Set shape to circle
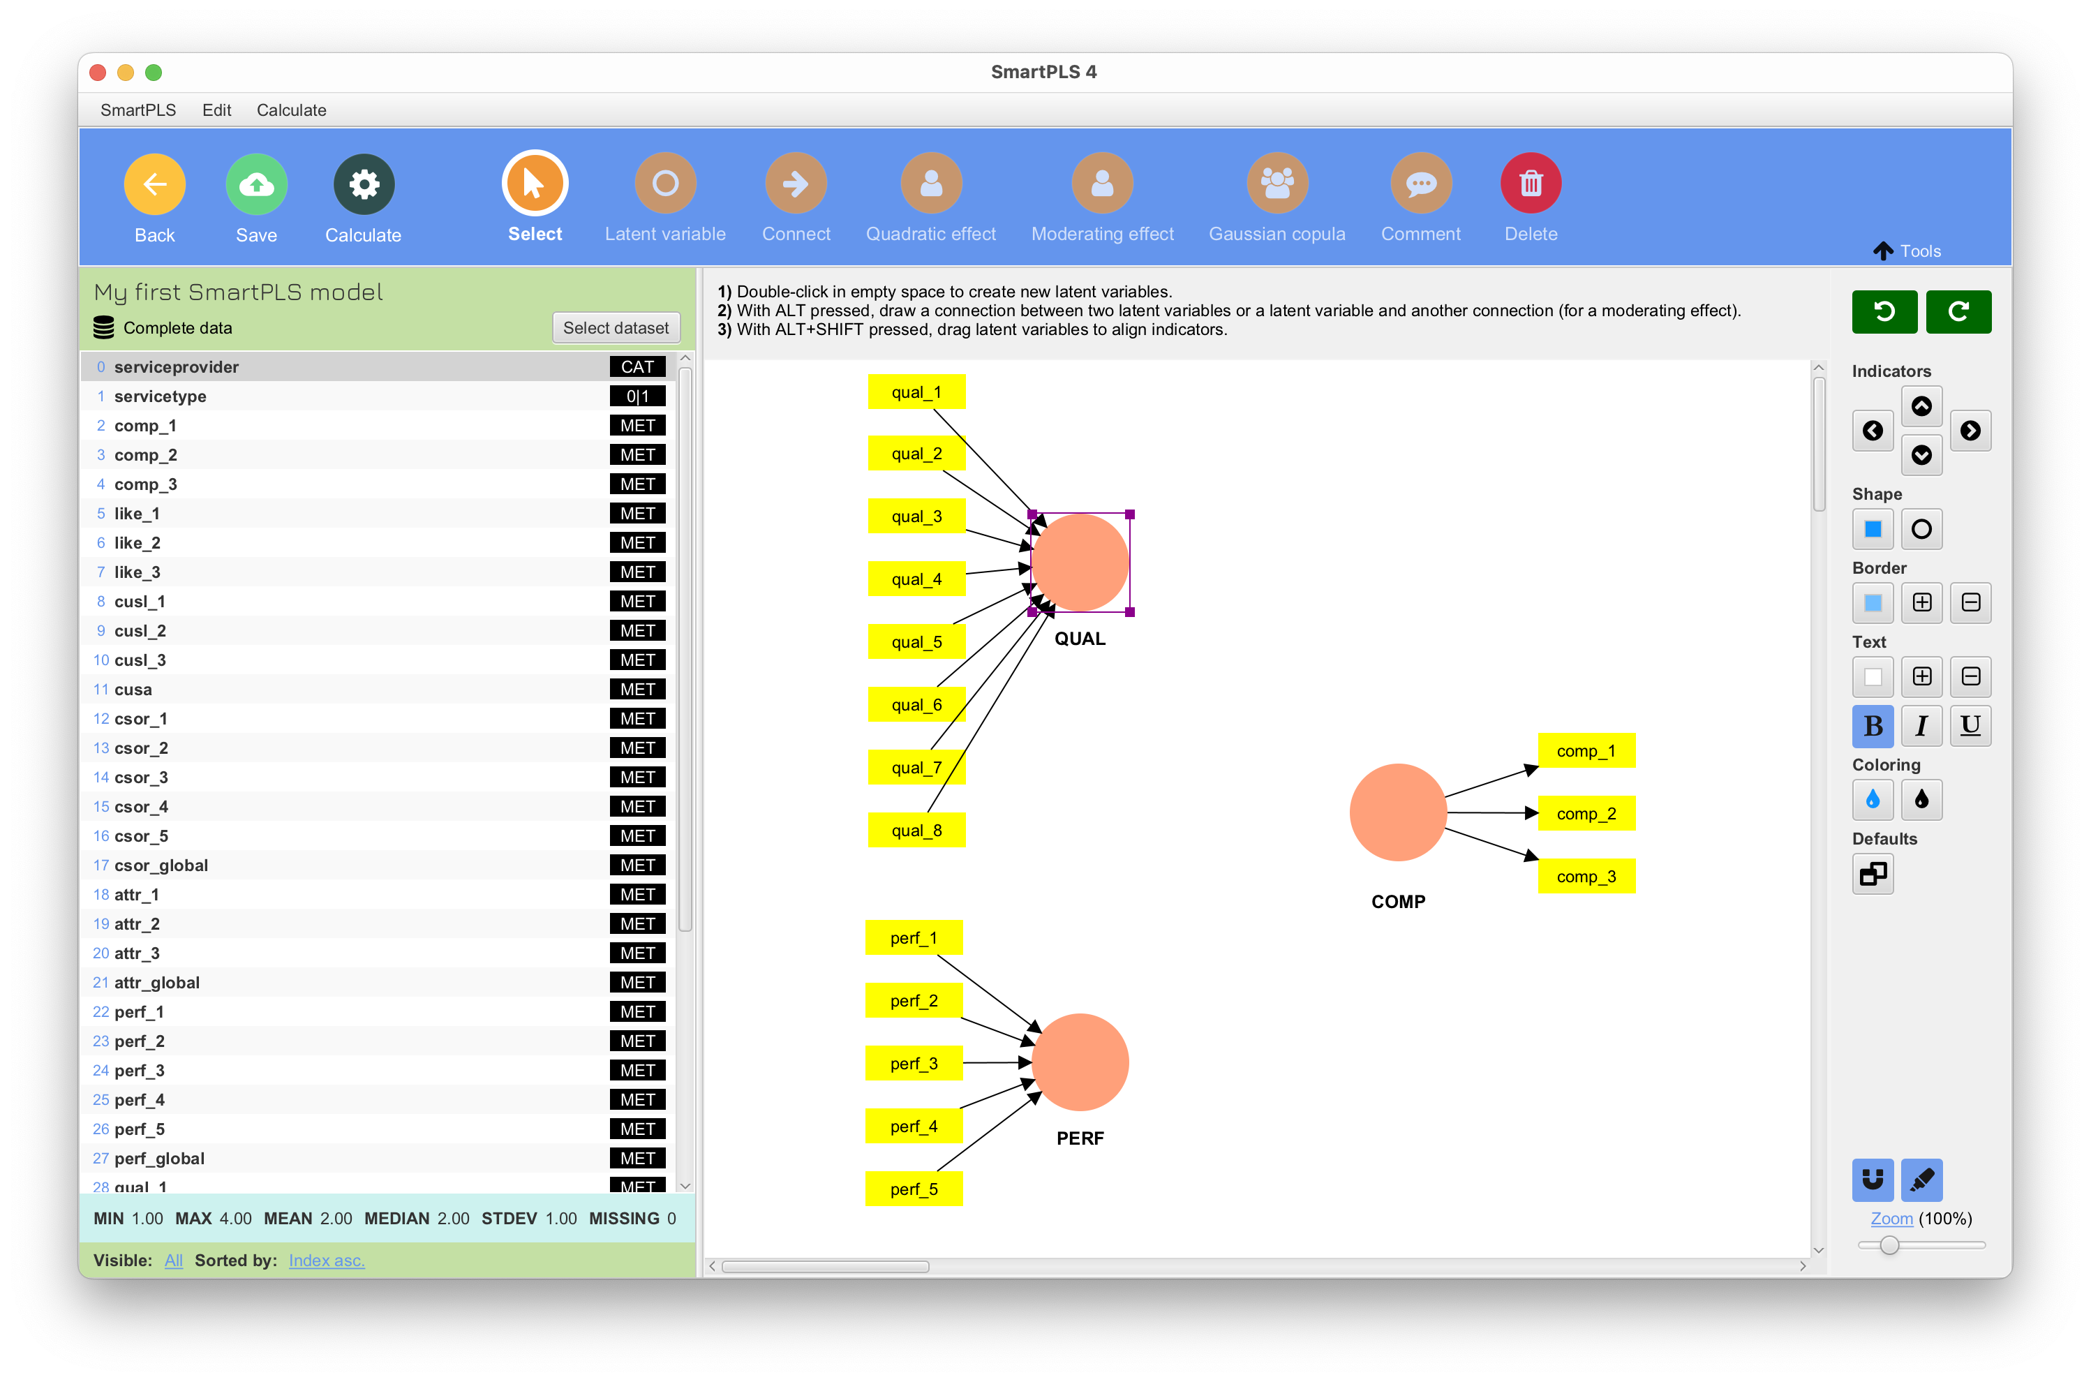Image resolution: width=2091 pixels, height=1382 pixels. tap(1922, 529)
